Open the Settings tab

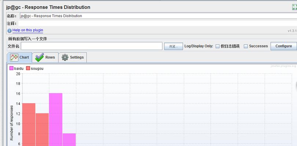73,57
